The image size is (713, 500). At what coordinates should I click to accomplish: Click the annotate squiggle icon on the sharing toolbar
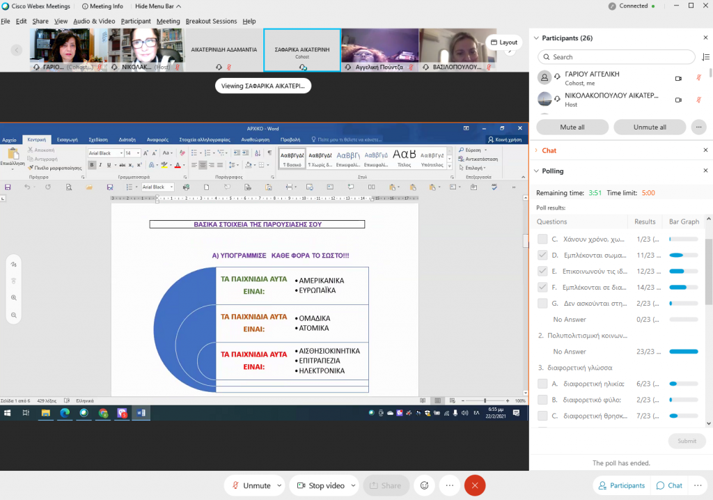click(13, 264)
